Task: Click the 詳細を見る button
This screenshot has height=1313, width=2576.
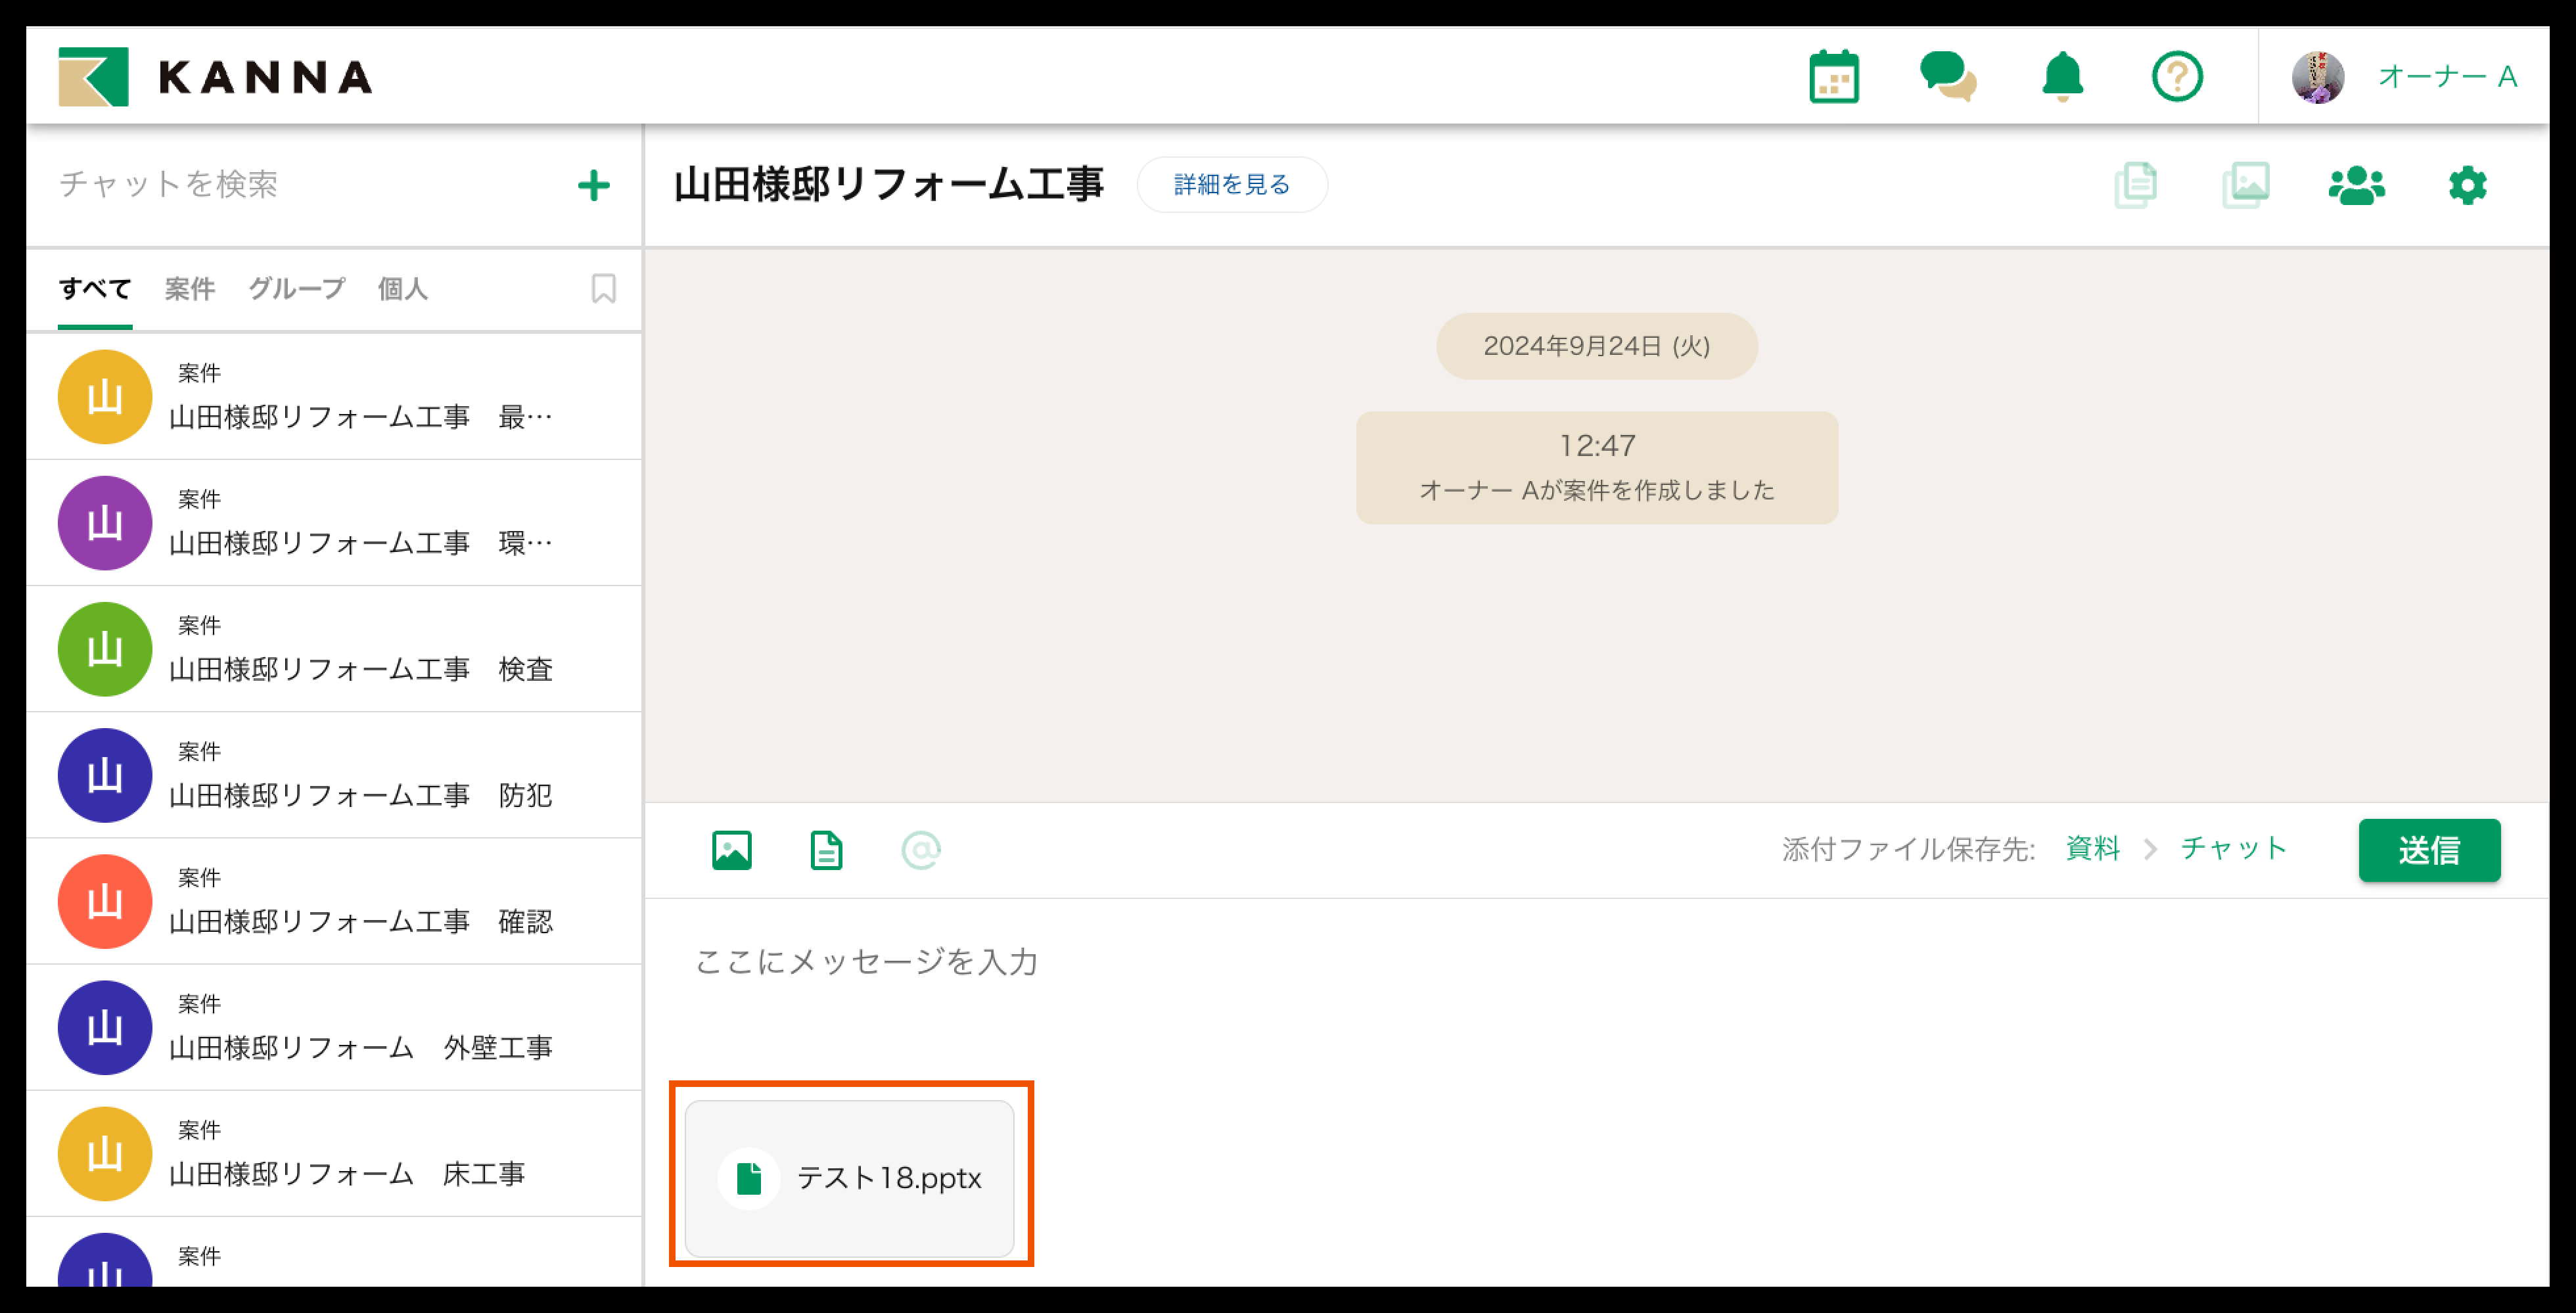Action: click(1231, 185)
